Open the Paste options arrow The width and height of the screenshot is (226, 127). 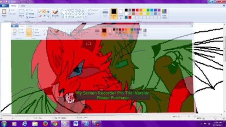4,18
